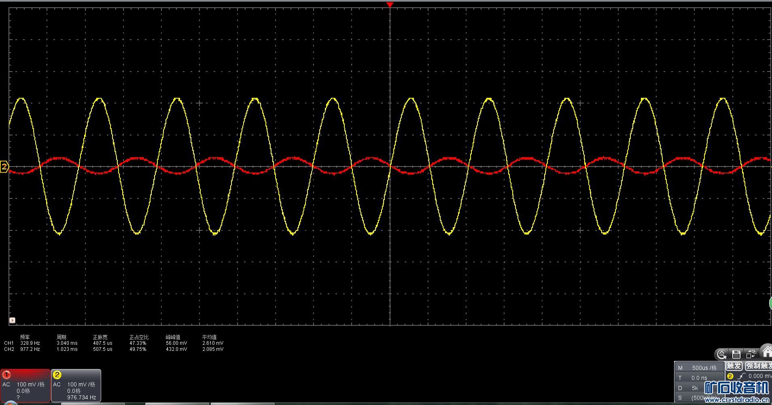Click the CH2 average value 2.085 mV

(213, 349)
